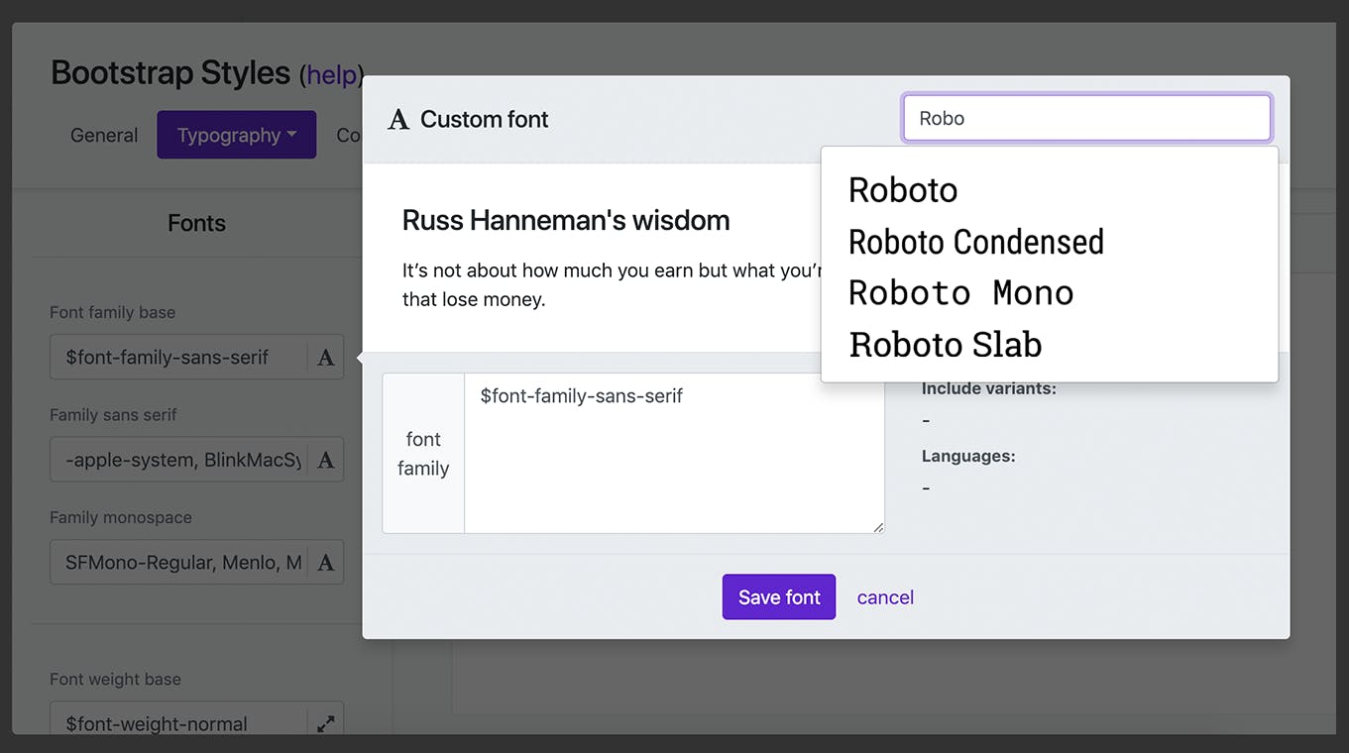
Task: Click the cancel link in the dialog
Action: click(x=885, y=597)
